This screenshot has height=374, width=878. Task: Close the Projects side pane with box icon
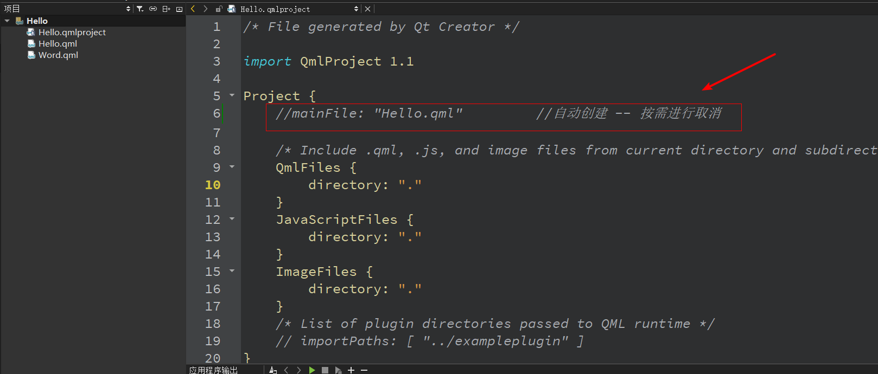pyautogui.click(x=180, y=9)
